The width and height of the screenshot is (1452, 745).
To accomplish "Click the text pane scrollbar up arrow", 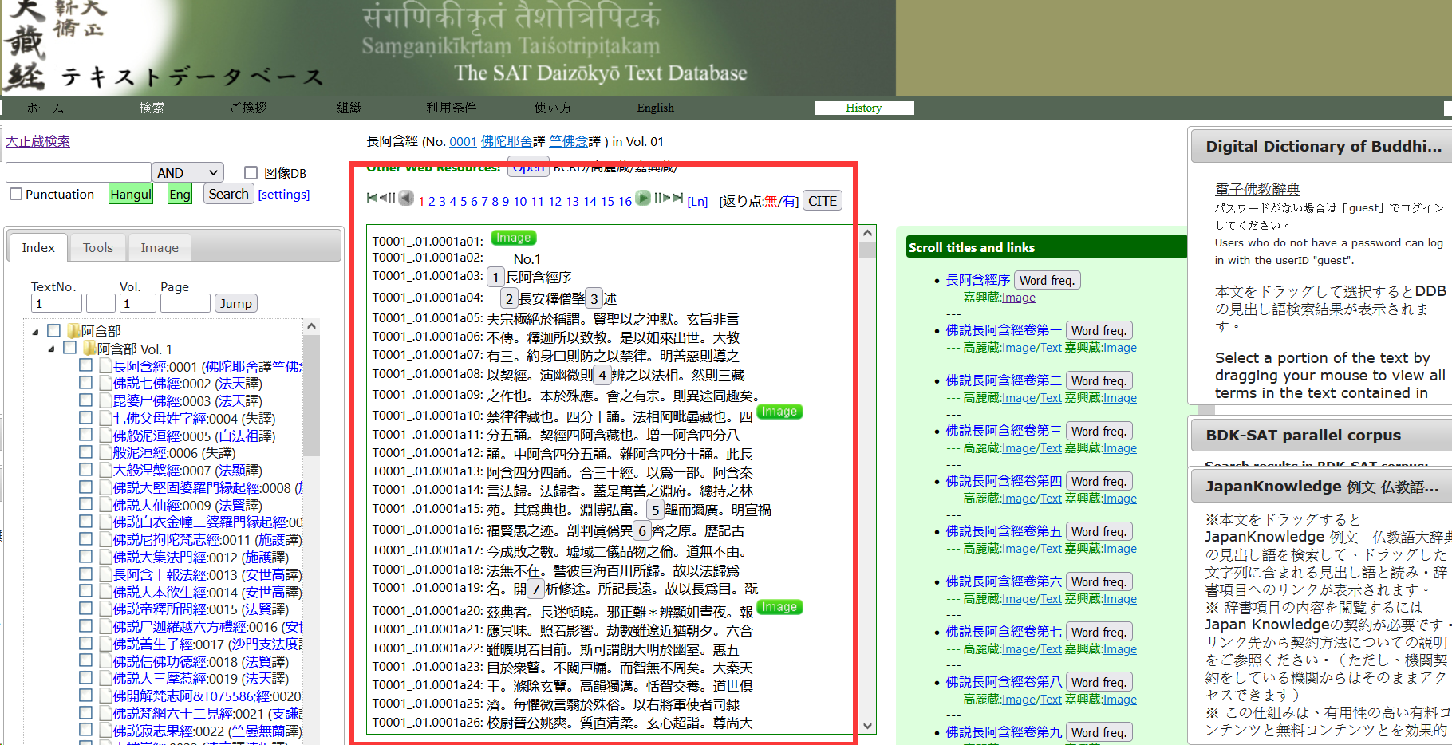I will tap(868, 233).
